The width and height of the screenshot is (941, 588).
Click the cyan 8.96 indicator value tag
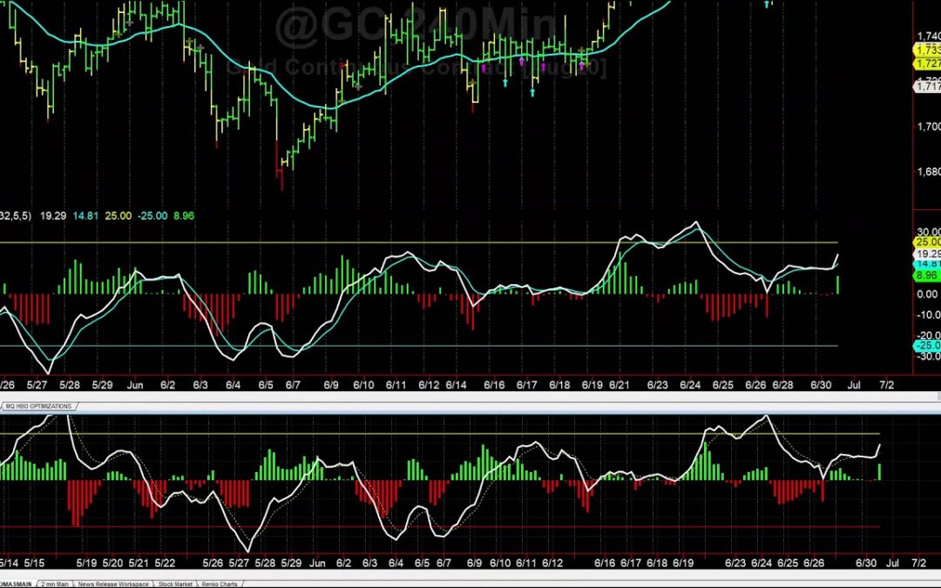tap(925, 275)
